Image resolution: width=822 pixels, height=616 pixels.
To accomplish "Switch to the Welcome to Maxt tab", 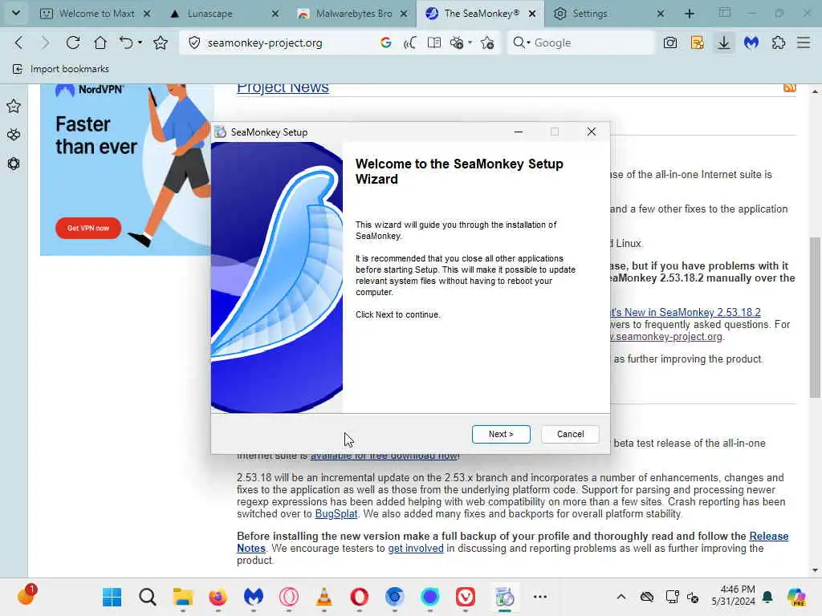I will click(x=97, y=14).
